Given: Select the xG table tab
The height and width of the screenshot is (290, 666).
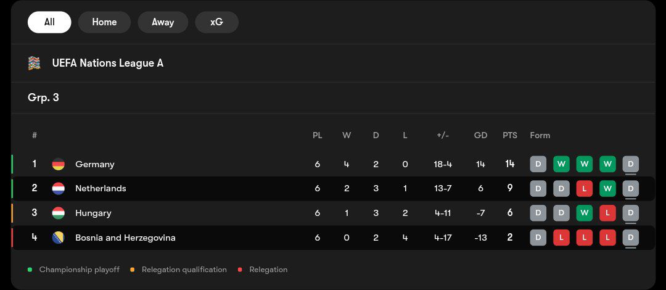Looking at the screenshot, I should [x=216, y=22].
